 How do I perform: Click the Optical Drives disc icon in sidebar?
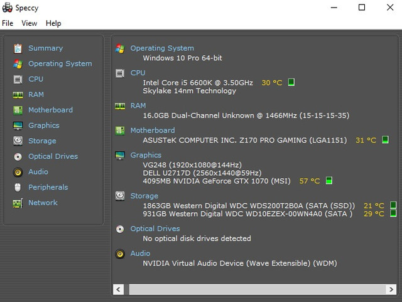(18, 156)
